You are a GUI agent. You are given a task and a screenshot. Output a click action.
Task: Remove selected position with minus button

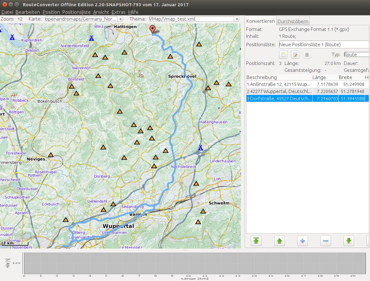(325, 241)
